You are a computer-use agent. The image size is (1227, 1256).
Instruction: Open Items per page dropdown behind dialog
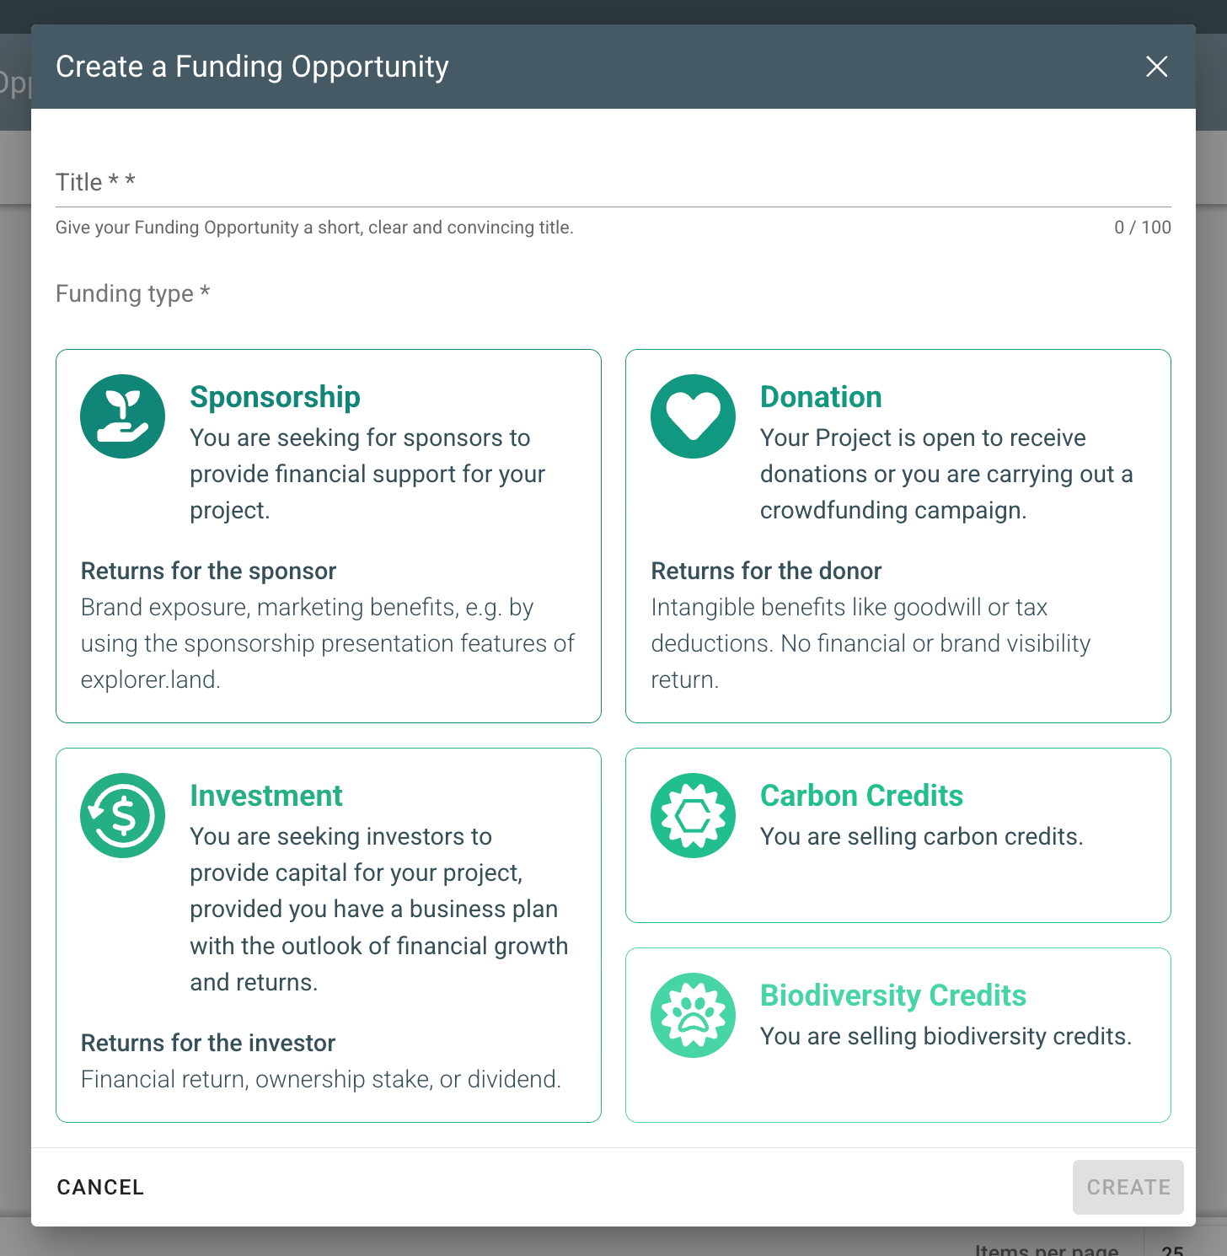(1172, 1248)
